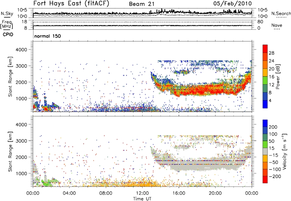Pick the red bottom velocity colorbar swatch
This screenshot has width=291, height=201.
click(265, 180)
